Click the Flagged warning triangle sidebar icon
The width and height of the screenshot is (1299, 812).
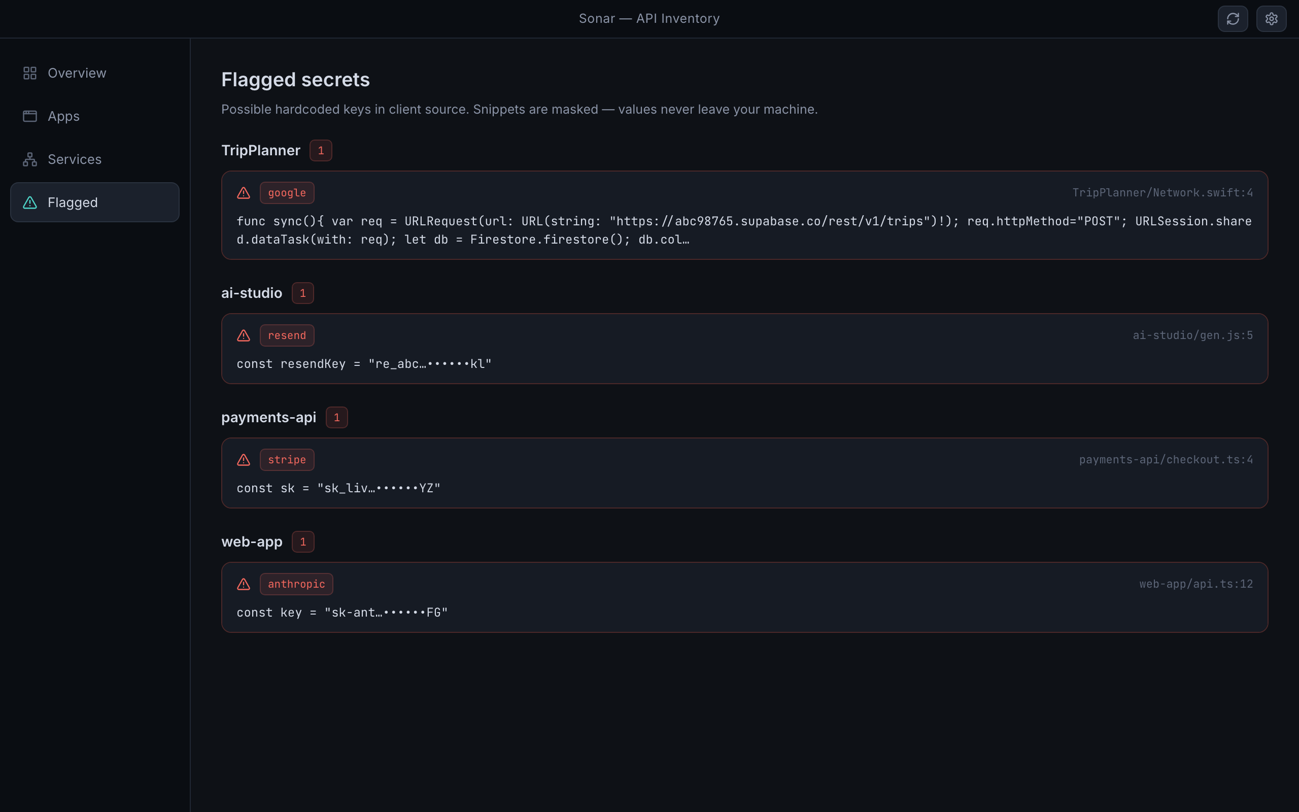[x=30, y=202]
